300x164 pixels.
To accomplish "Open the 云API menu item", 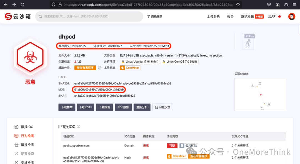I will coord(274,16).
